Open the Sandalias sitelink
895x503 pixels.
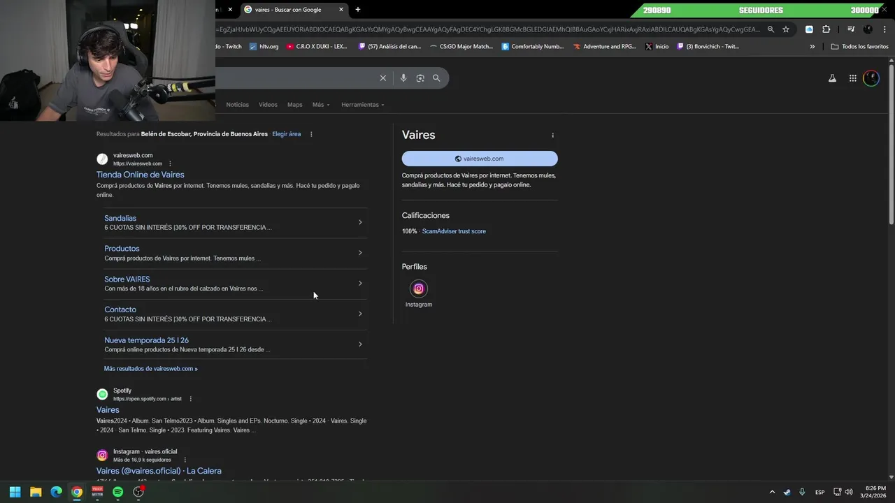point(120,218)
